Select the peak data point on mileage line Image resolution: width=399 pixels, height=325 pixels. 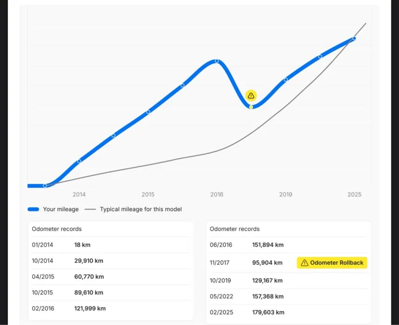(x=217, y=61)
